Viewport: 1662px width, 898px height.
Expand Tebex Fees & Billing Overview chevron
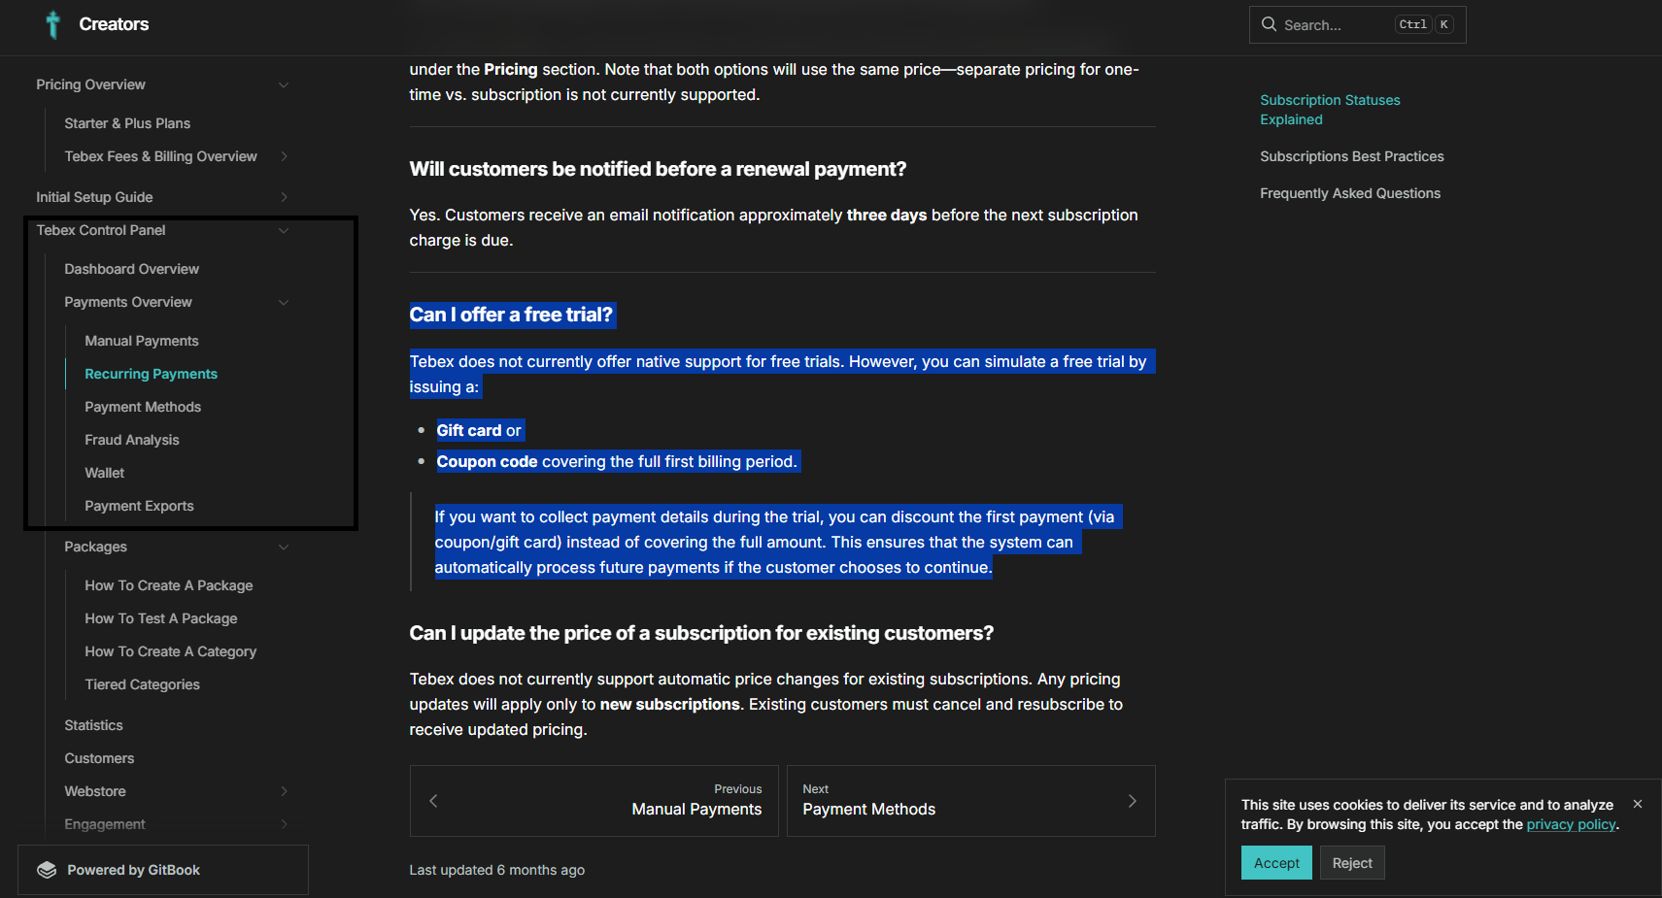click(x=284, y=156)
